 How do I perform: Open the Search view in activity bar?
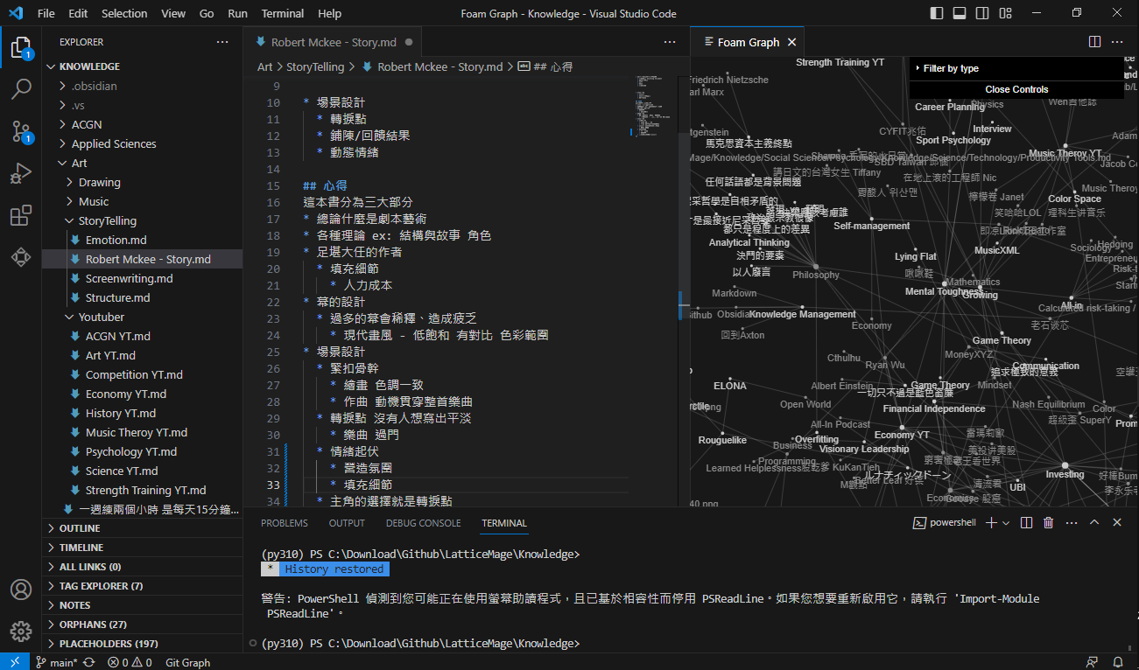click(x=21, y=89)
